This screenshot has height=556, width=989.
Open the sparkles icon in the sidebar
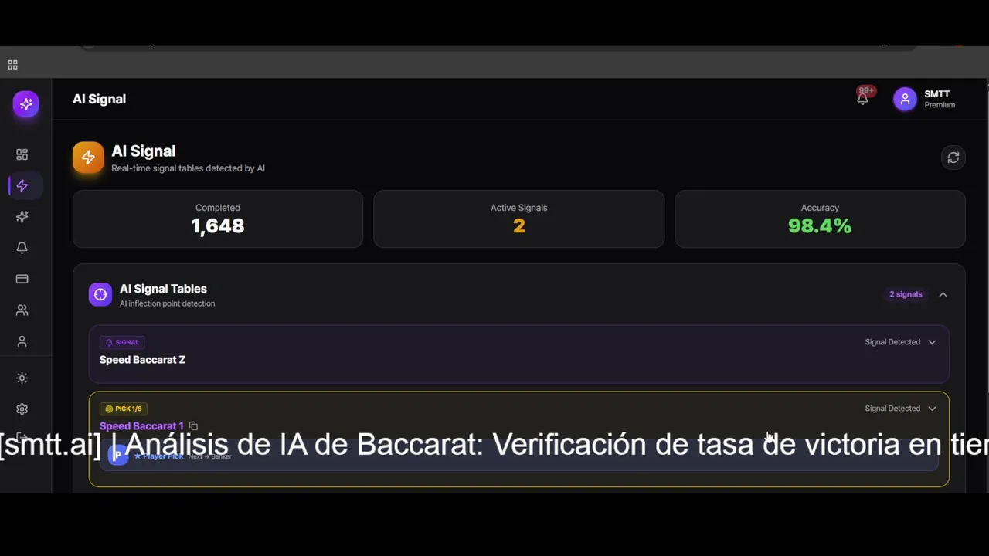point(22,217)
